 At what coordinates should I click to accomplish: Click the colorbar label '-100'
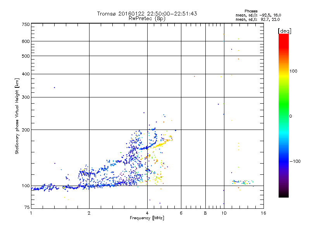coord(295,161)
